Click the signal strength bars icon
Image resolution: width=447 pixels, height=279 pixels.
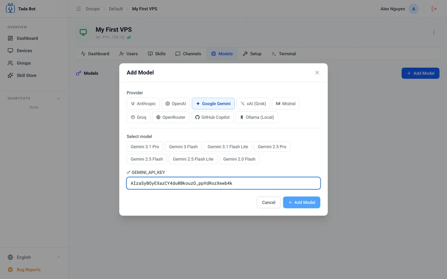point(129,37)
